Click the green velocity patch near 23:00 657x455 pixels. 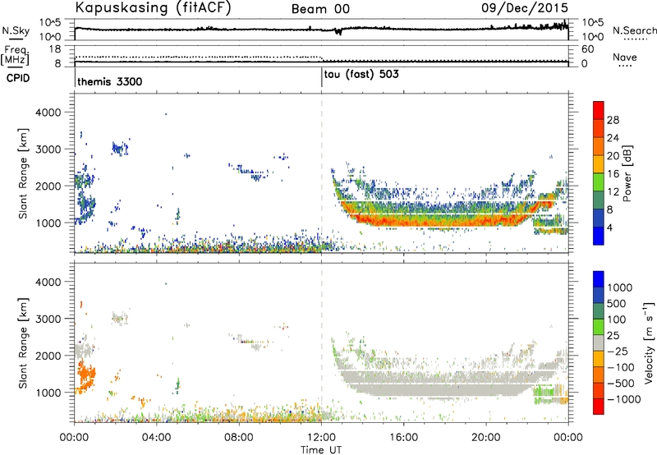pyautogui.click(x=544, y=394)
